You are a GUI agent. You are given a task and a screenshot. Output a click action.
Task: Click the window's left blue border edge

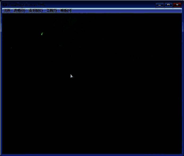click(x=1, y=79)
